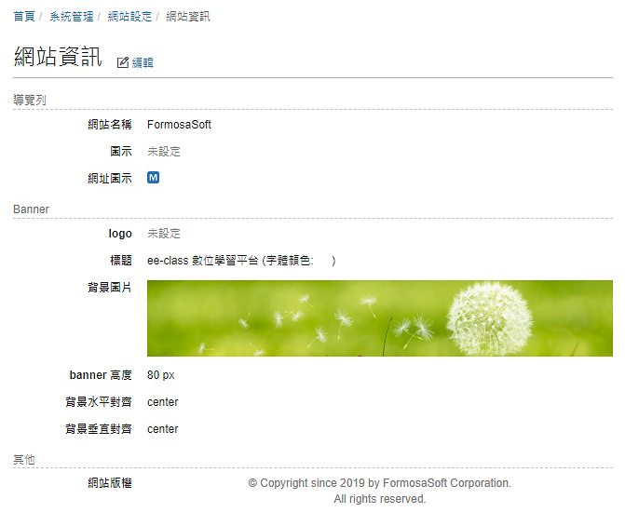Click center value for 背景垂直對齊
Image resolution: width=625 pixels, height=526 pixels.
(x=163, y=429)
